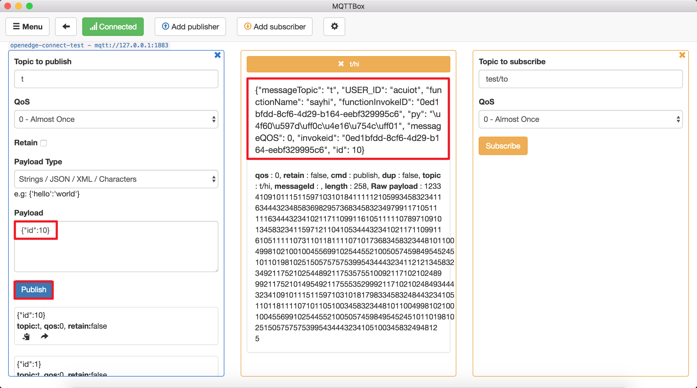Image resolution: width=697 pixels, height=388 pixels.
Task: Open the hamburger Menu button
Action: point(27,26)
